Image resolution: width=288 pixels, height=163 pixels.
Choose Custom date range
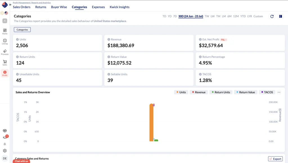pos(258,16)
